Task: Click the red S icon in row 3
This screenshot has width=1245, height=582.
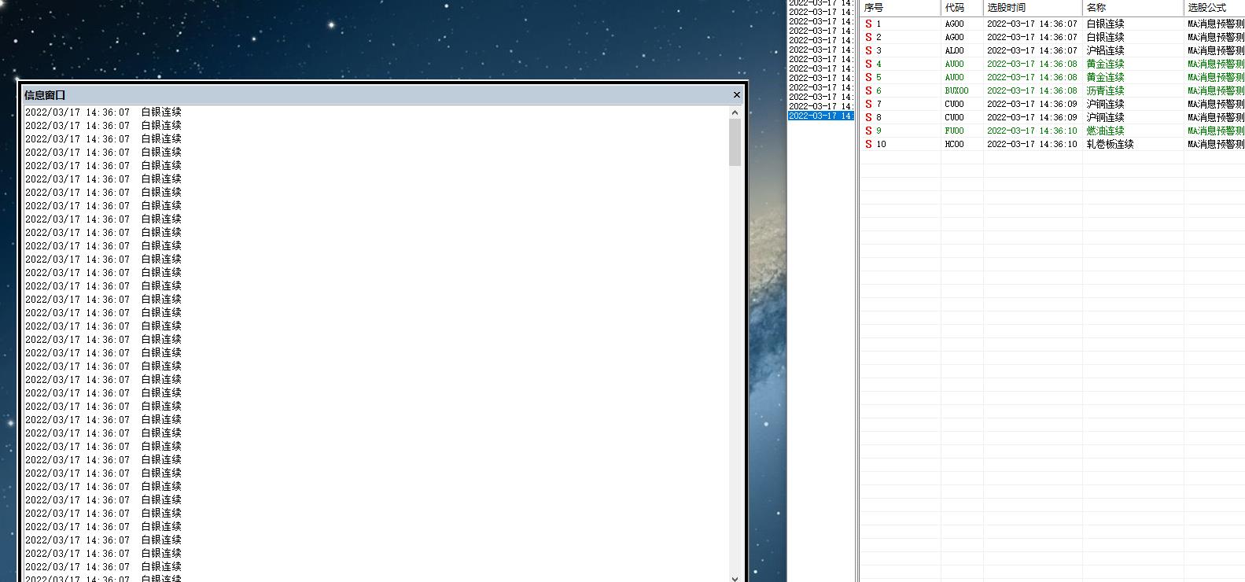Action: tap(868, 50)
